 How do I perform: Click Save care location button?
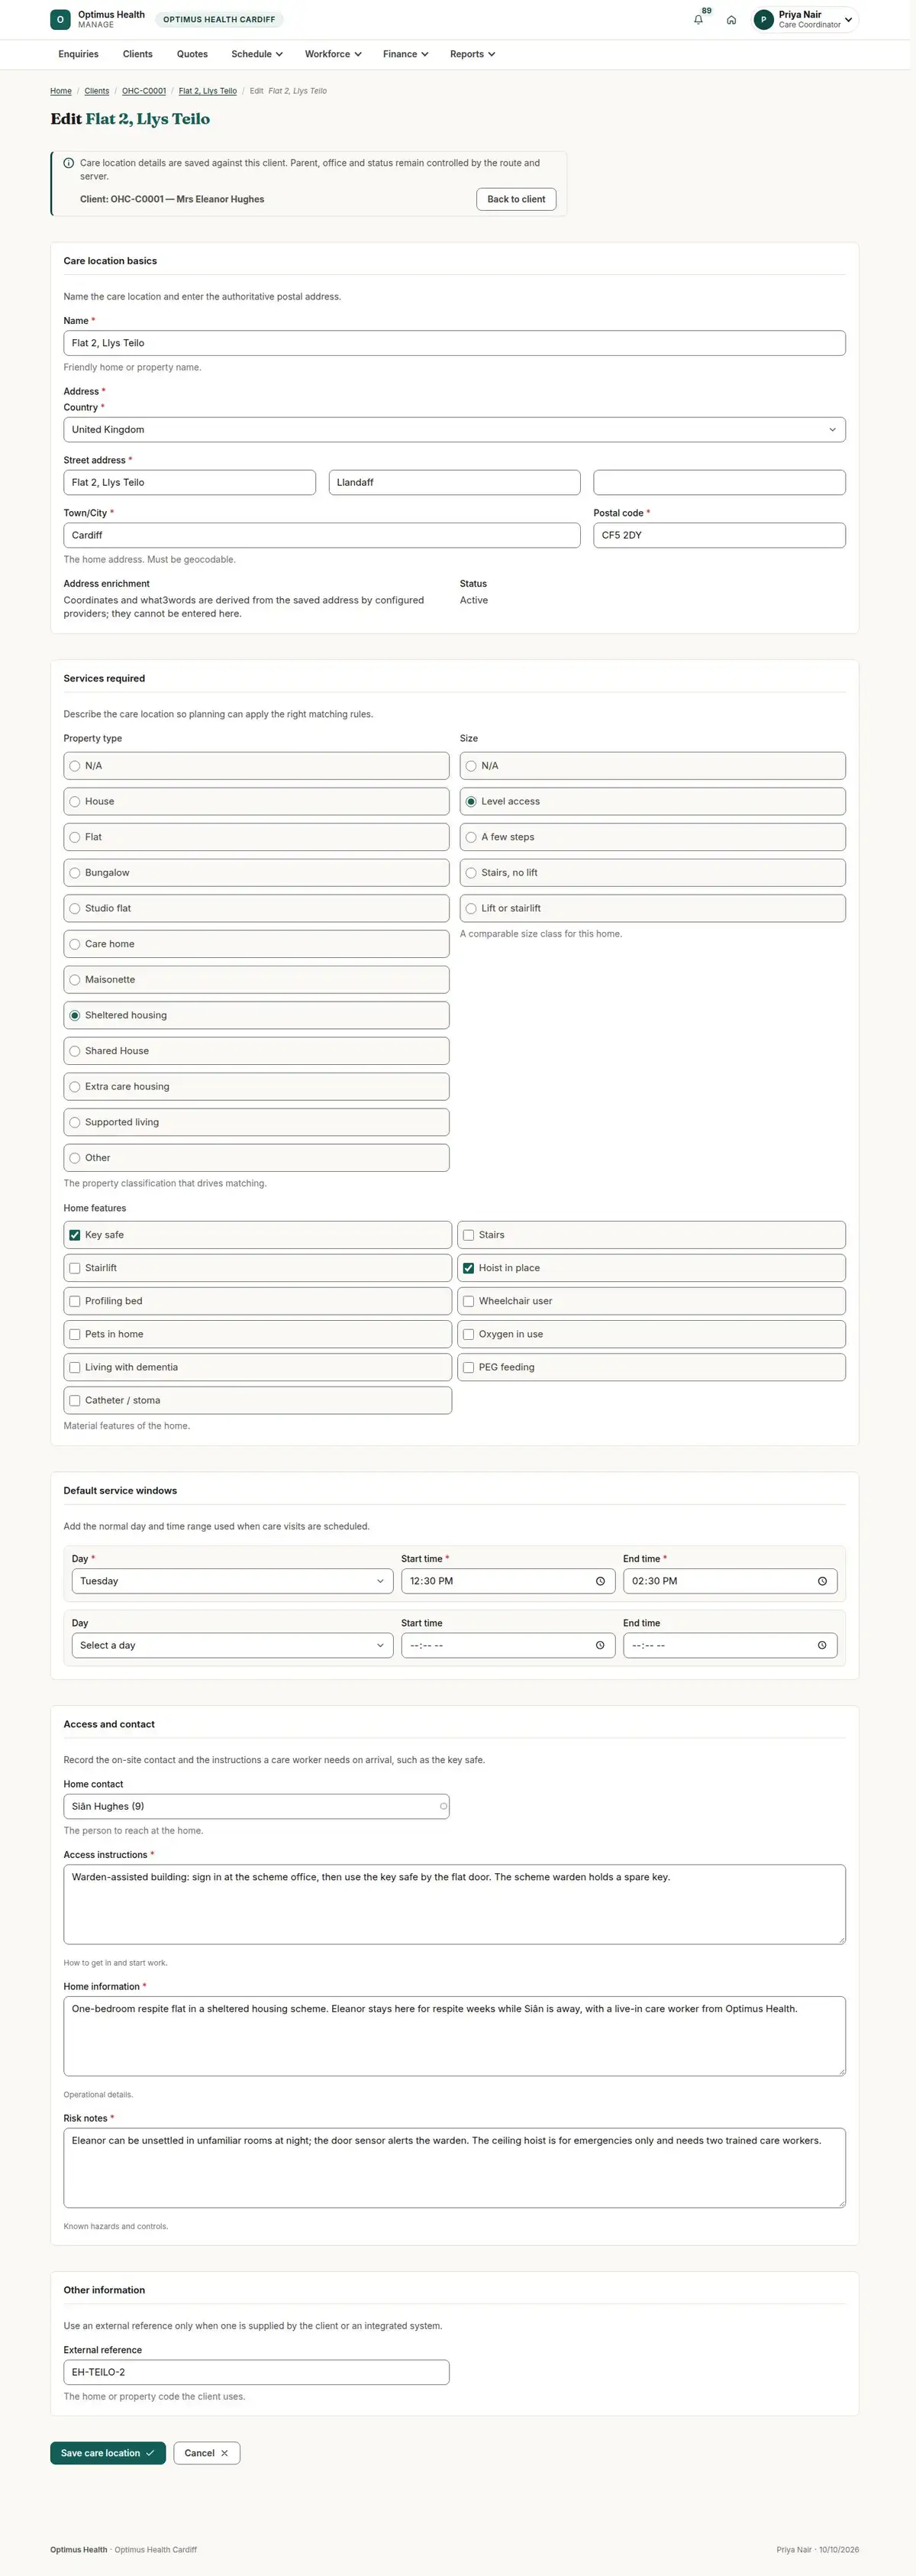tap(108, 2453)
